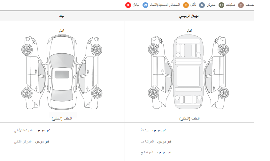Select the olive U dents legend icon
Image resolution: width=270 pixels, height=161 pixels.
click(221, 5)
